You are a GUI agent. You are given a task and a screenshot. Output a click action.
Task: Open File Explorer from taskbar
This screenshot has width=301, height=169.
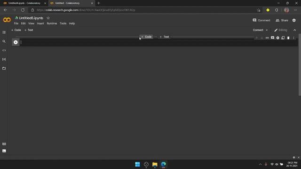(x=155, y=164)
